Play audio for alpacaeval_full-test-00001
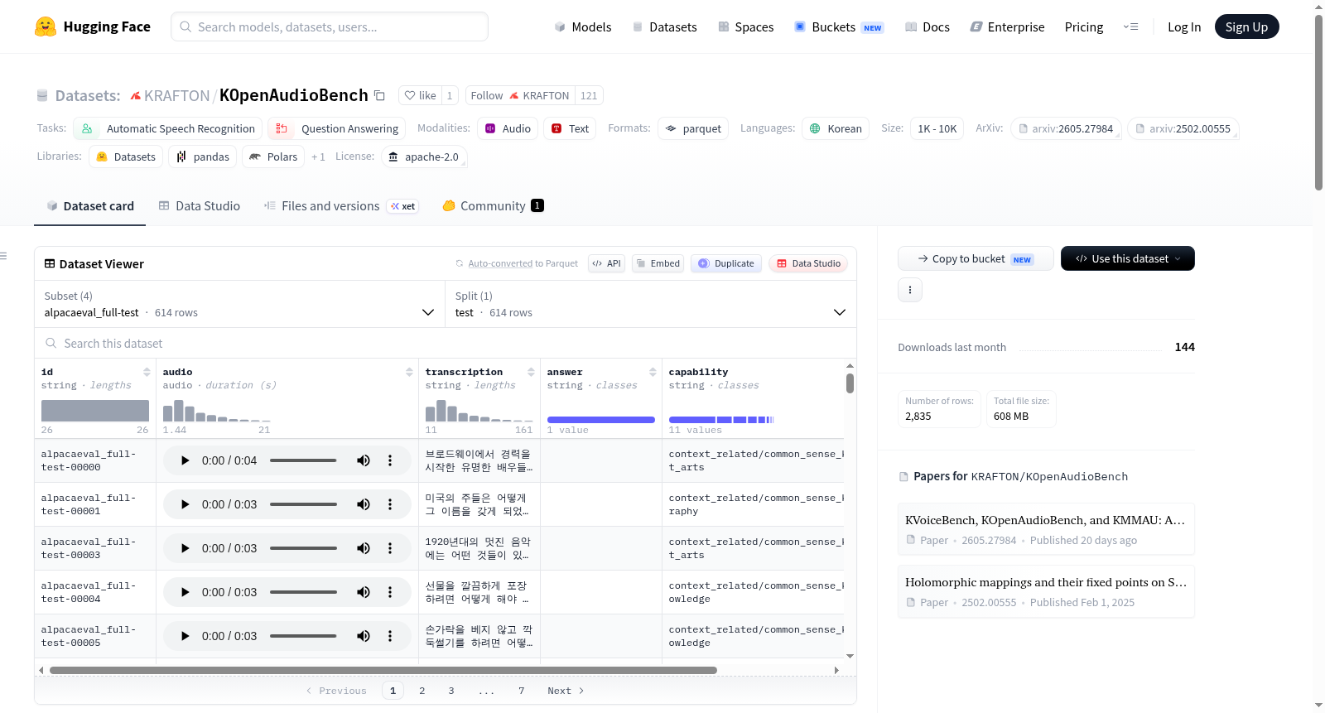 pos(185,504)
